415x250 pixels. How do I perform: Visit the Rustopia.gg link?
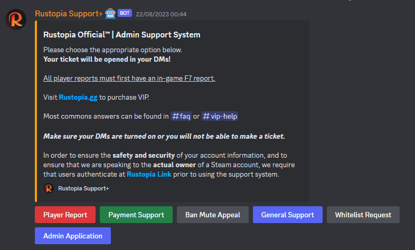click(x=78, y=97)
